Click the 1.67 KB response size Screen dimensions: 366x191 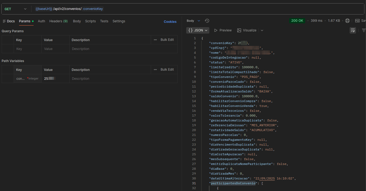coord(334,21)
